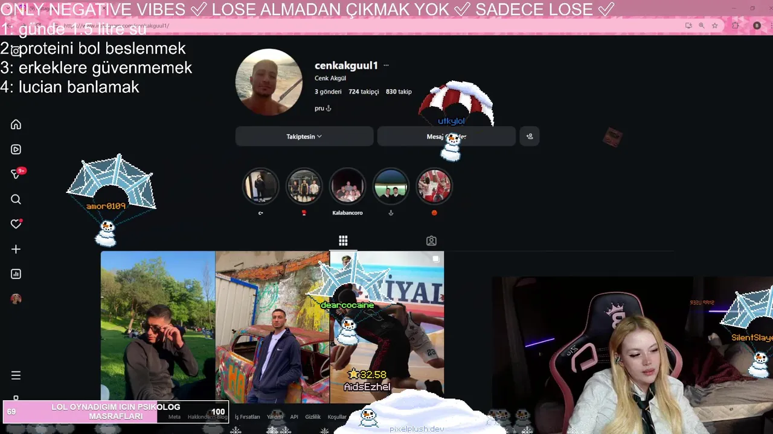Click the Mesaj gönder button
773x434 pixels.
click(446, 136)
